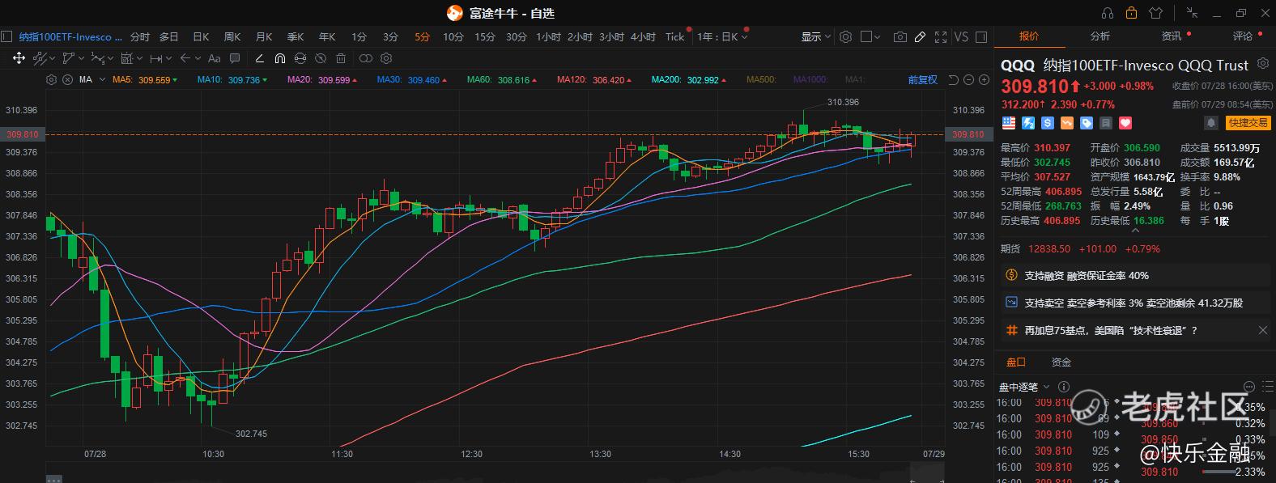This screenshot has width=1276, height=483.
Task: Click the sync drawings icon
Action: tap(300, 58)
